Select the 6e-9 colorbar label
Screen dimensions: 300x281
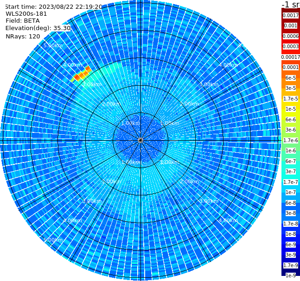[291, 244]
